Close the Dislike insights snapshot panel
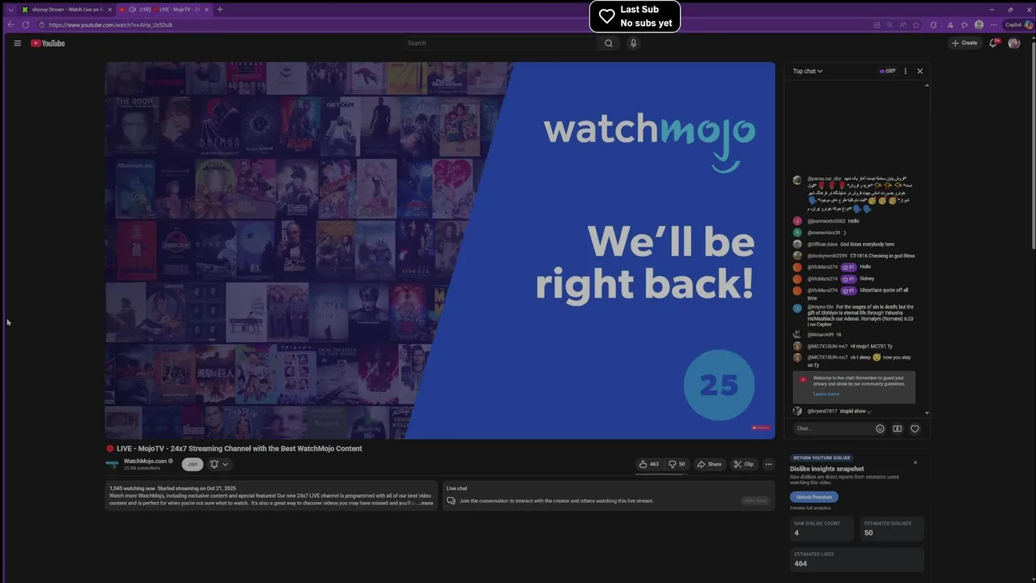Viewport: 1036px width, 583px height. (x=915, y=462)
